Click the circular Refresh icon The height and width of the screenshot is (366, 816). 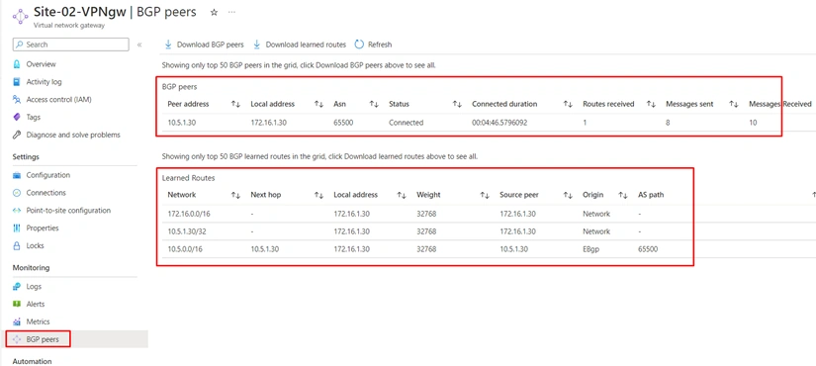(359, 45)
